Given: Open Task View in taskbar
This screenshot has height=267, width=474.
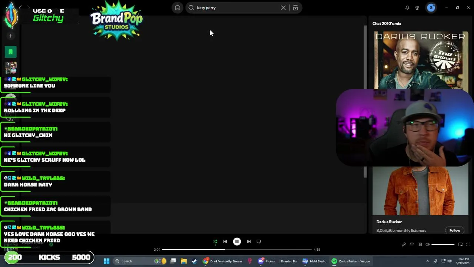Looking at the screenshot, I should click(x=173, y=261).
